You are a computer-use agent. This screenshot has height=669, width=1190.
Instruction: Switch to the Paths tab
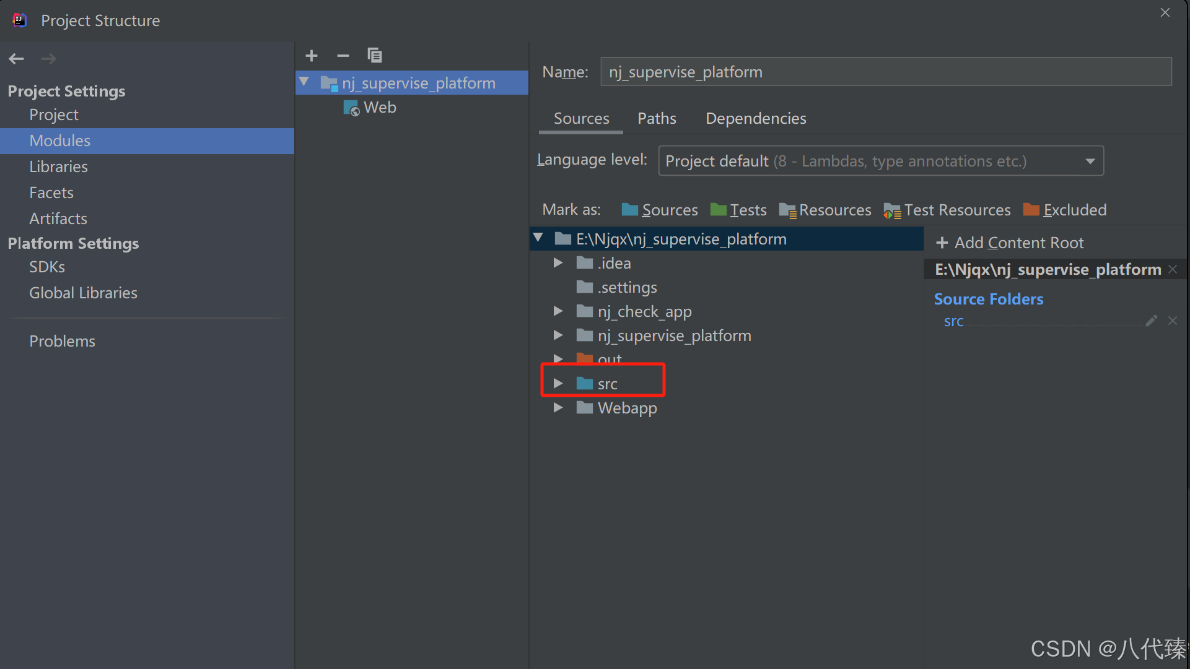pyautogui.click(x=657, y=118)
